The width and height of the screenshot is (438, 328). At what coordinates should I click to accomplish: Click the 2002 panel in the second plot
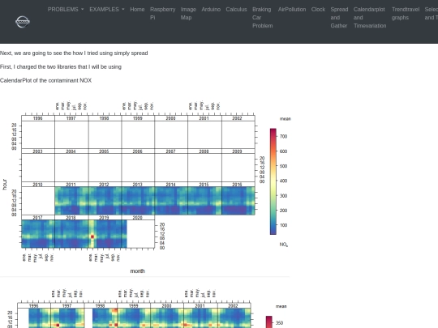tap(234, 318)
